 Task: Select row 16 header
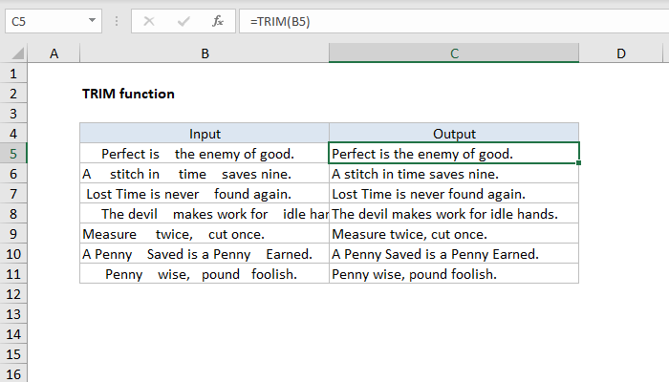(x=13, y=373)
